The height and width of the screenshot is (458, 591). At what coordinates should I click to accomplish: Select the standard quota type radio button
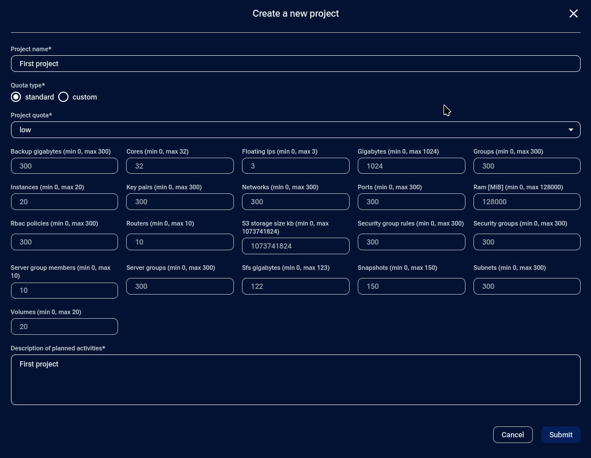pos(16,97)
